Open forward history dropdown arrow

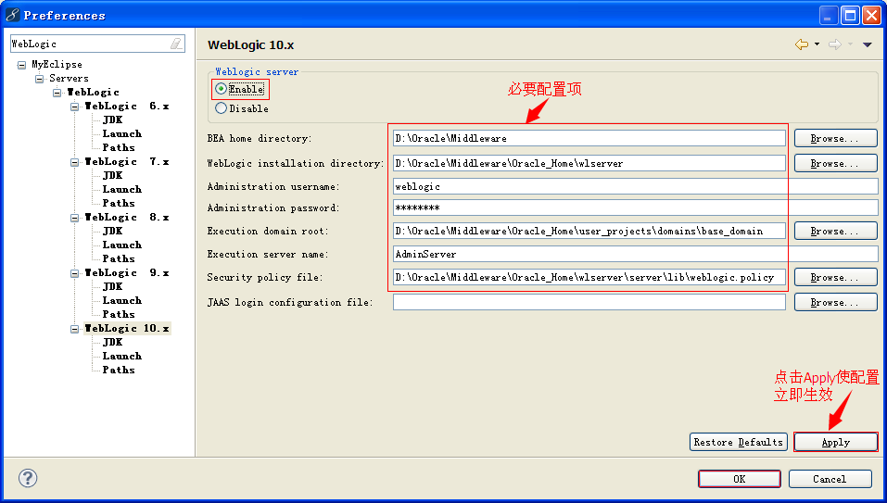tap(850, 44)
